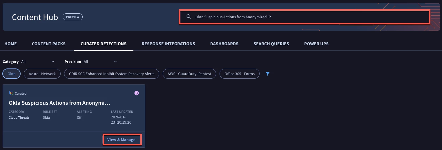Image resolution: width=442 pixels, height=150 pixels.
Task: Switch to the POWER UPS tab
Action: [316, 44]
